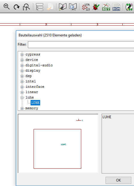Viewport: 134px width, 186px height.
Task: Confirm selection with the OK button
Action: tap(118, 180)
